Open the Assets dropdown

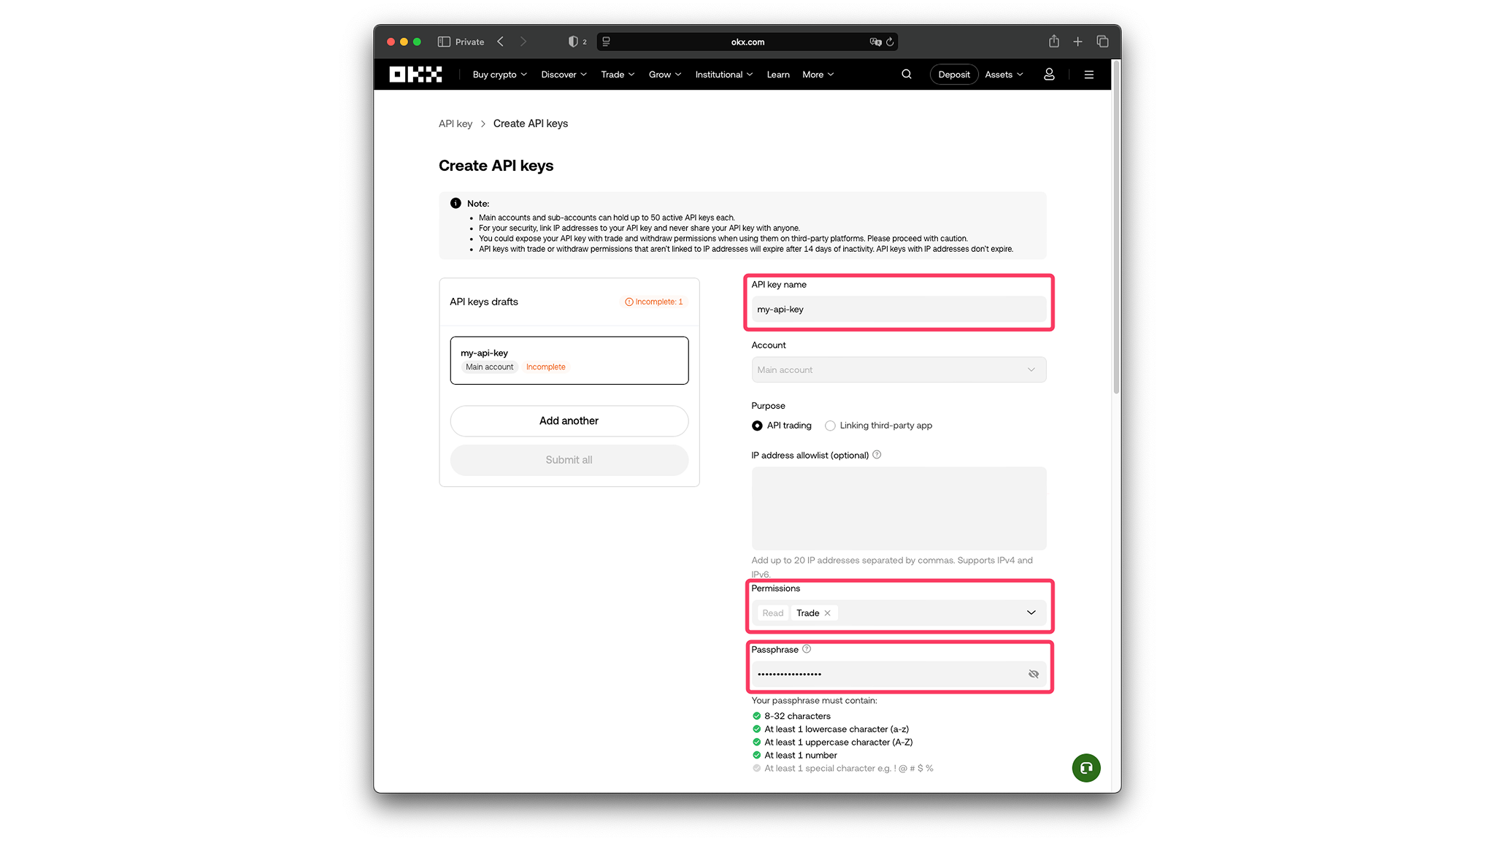tap(1004, 74)
